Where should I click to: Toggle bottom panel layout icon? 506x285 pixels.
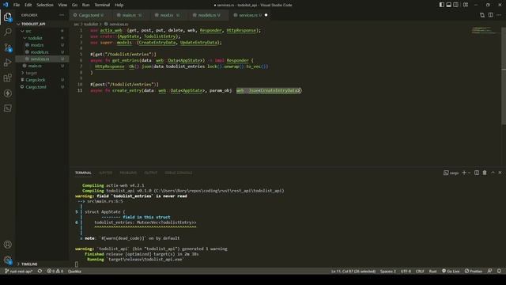tap(448, 5)
